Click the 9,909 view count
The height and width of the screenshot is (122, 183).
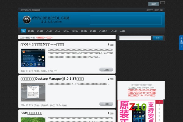tap(52, 71)
